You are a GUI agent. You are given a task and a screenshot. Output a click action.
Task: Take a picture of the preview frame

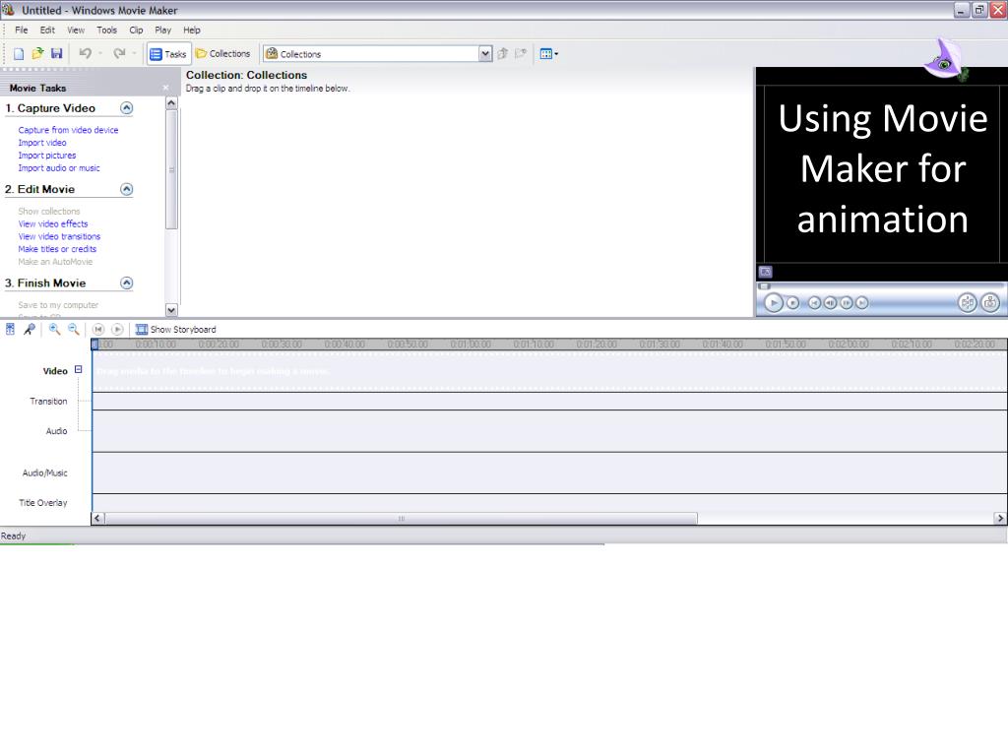990,303
